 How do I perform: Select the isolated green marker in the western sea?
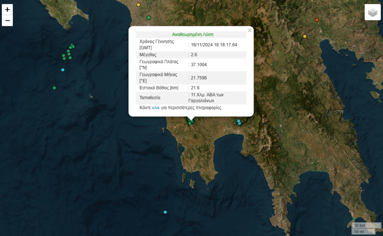54,88
